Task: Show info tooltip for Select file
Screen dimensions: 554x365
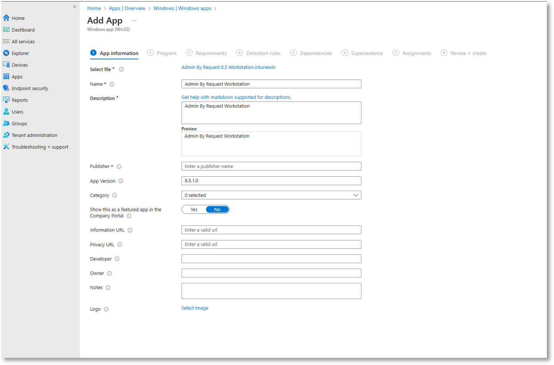Action: tap(122, 69)
